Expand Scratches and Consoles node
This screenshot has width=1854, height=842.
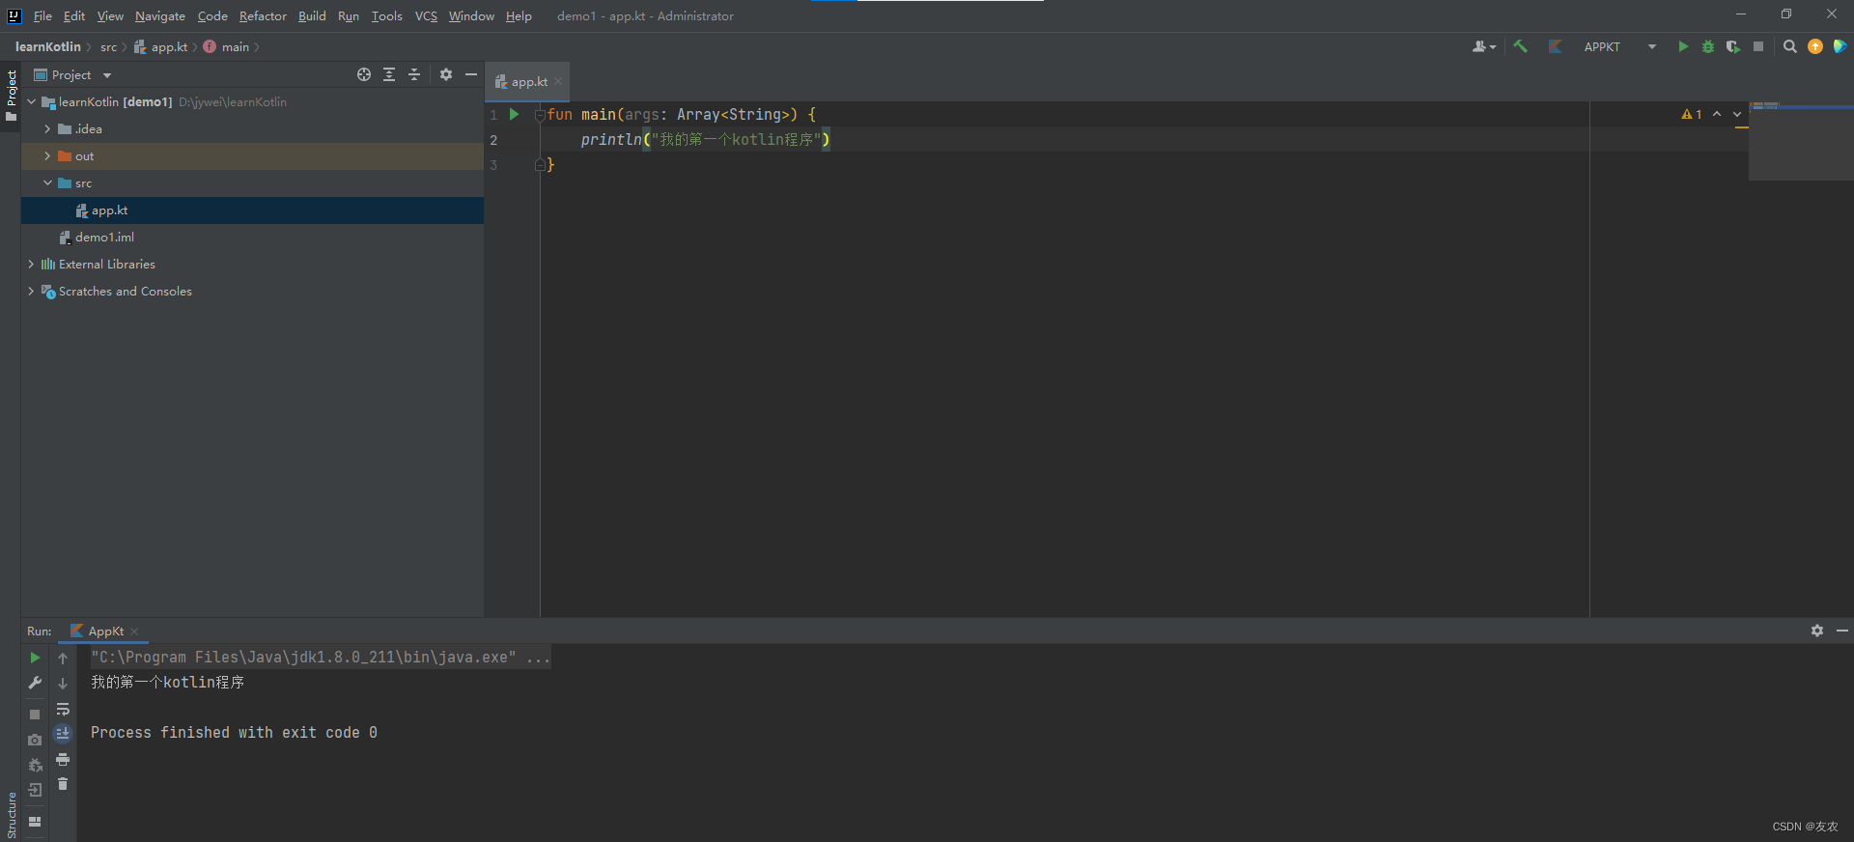pyautogui.click(x=31, y=291)
